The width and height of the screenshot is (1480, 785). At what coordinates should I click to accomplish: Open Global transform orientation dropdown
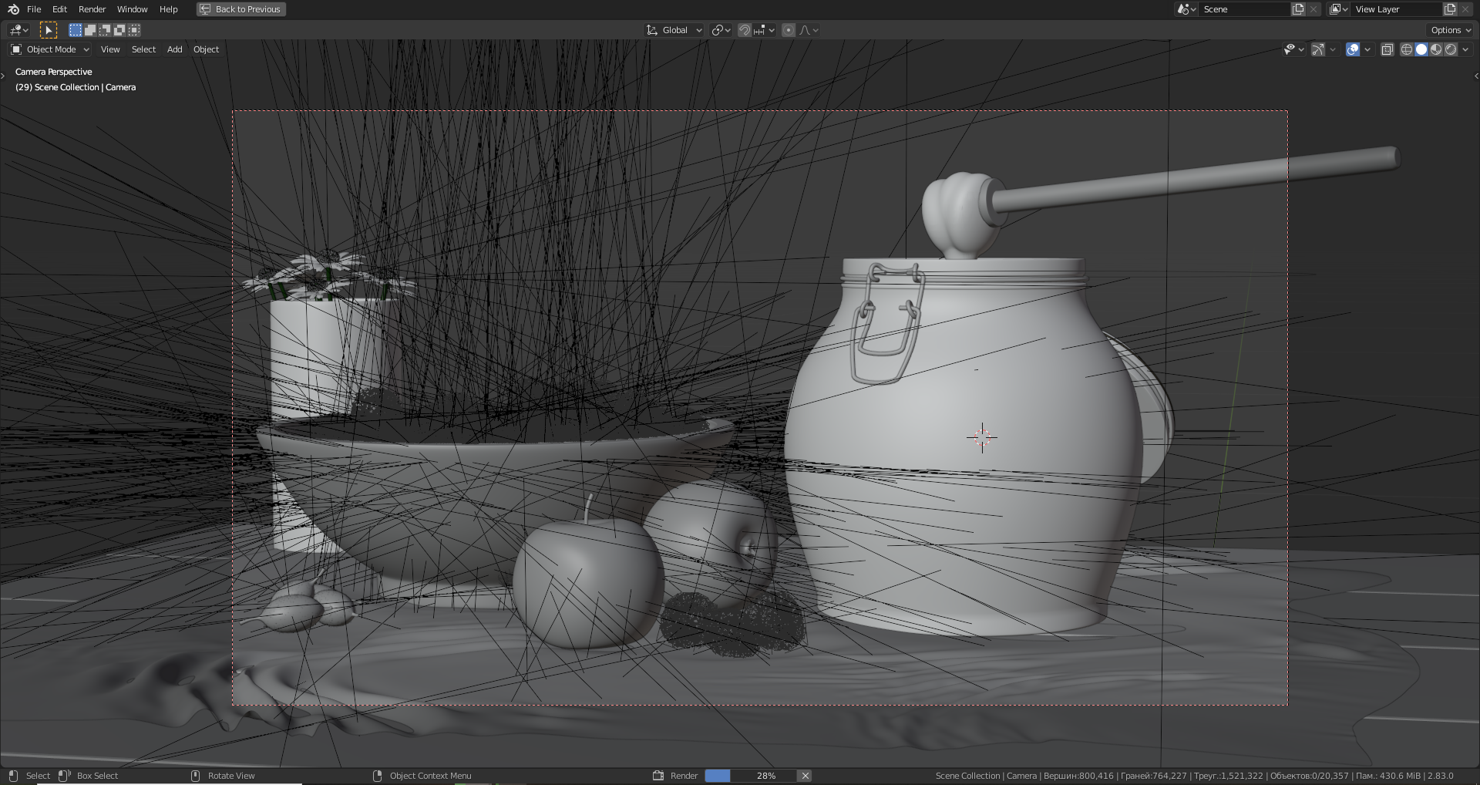674,30
